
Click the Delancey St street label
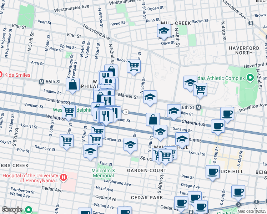coord(45,148)
